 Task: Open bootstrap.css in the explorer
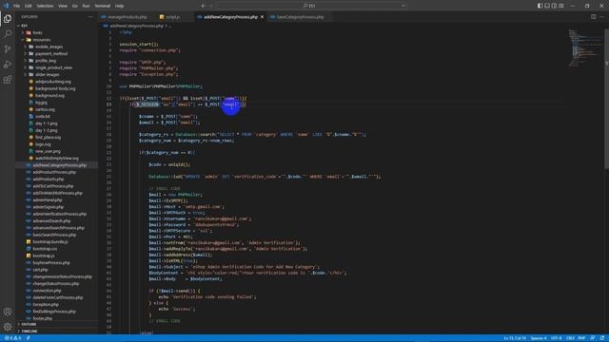(45, 249)
